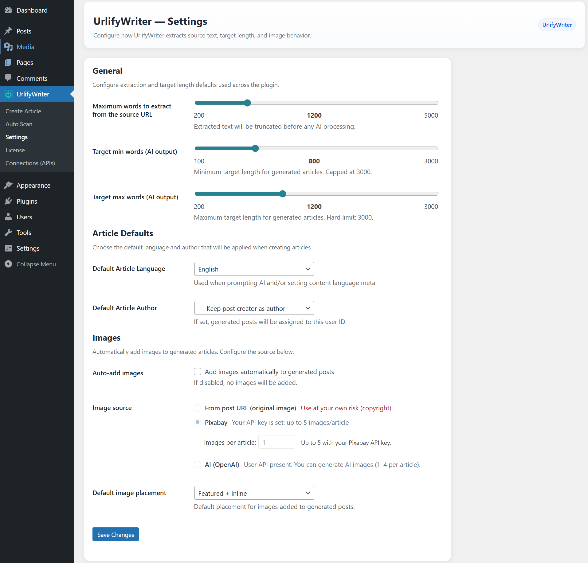Select the From post URL image source
Screen dimensions: 588x563
click(x=198, y=408)
